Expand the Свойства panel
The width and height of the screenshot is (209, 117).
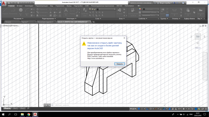pos(143,18)
